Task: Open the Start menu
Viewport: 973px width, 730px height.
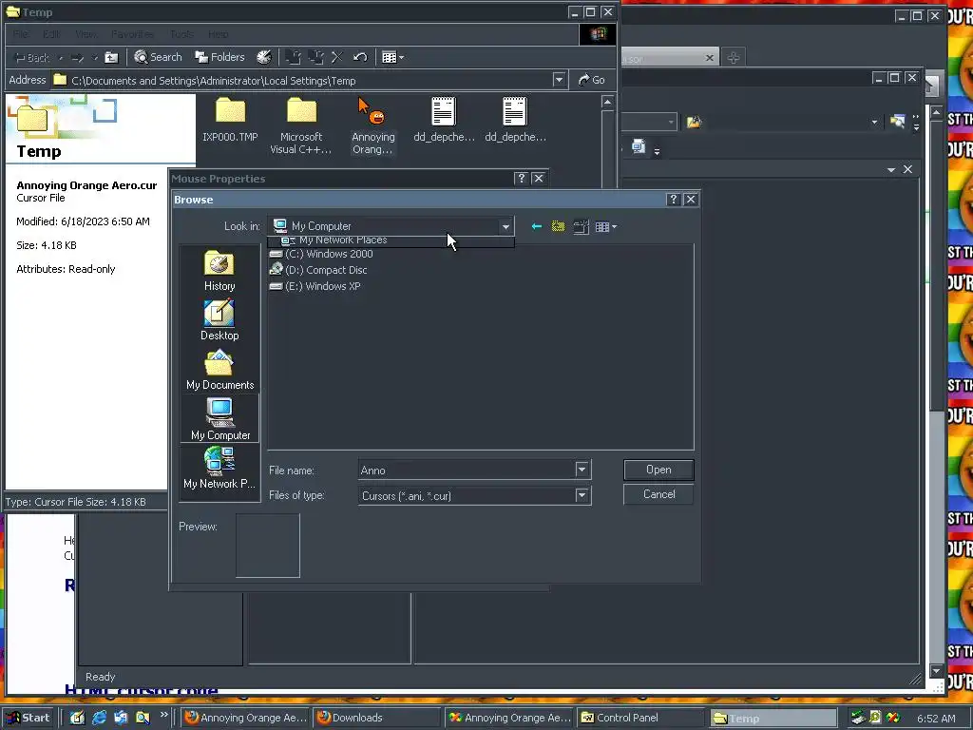Action: coord(28,718)
